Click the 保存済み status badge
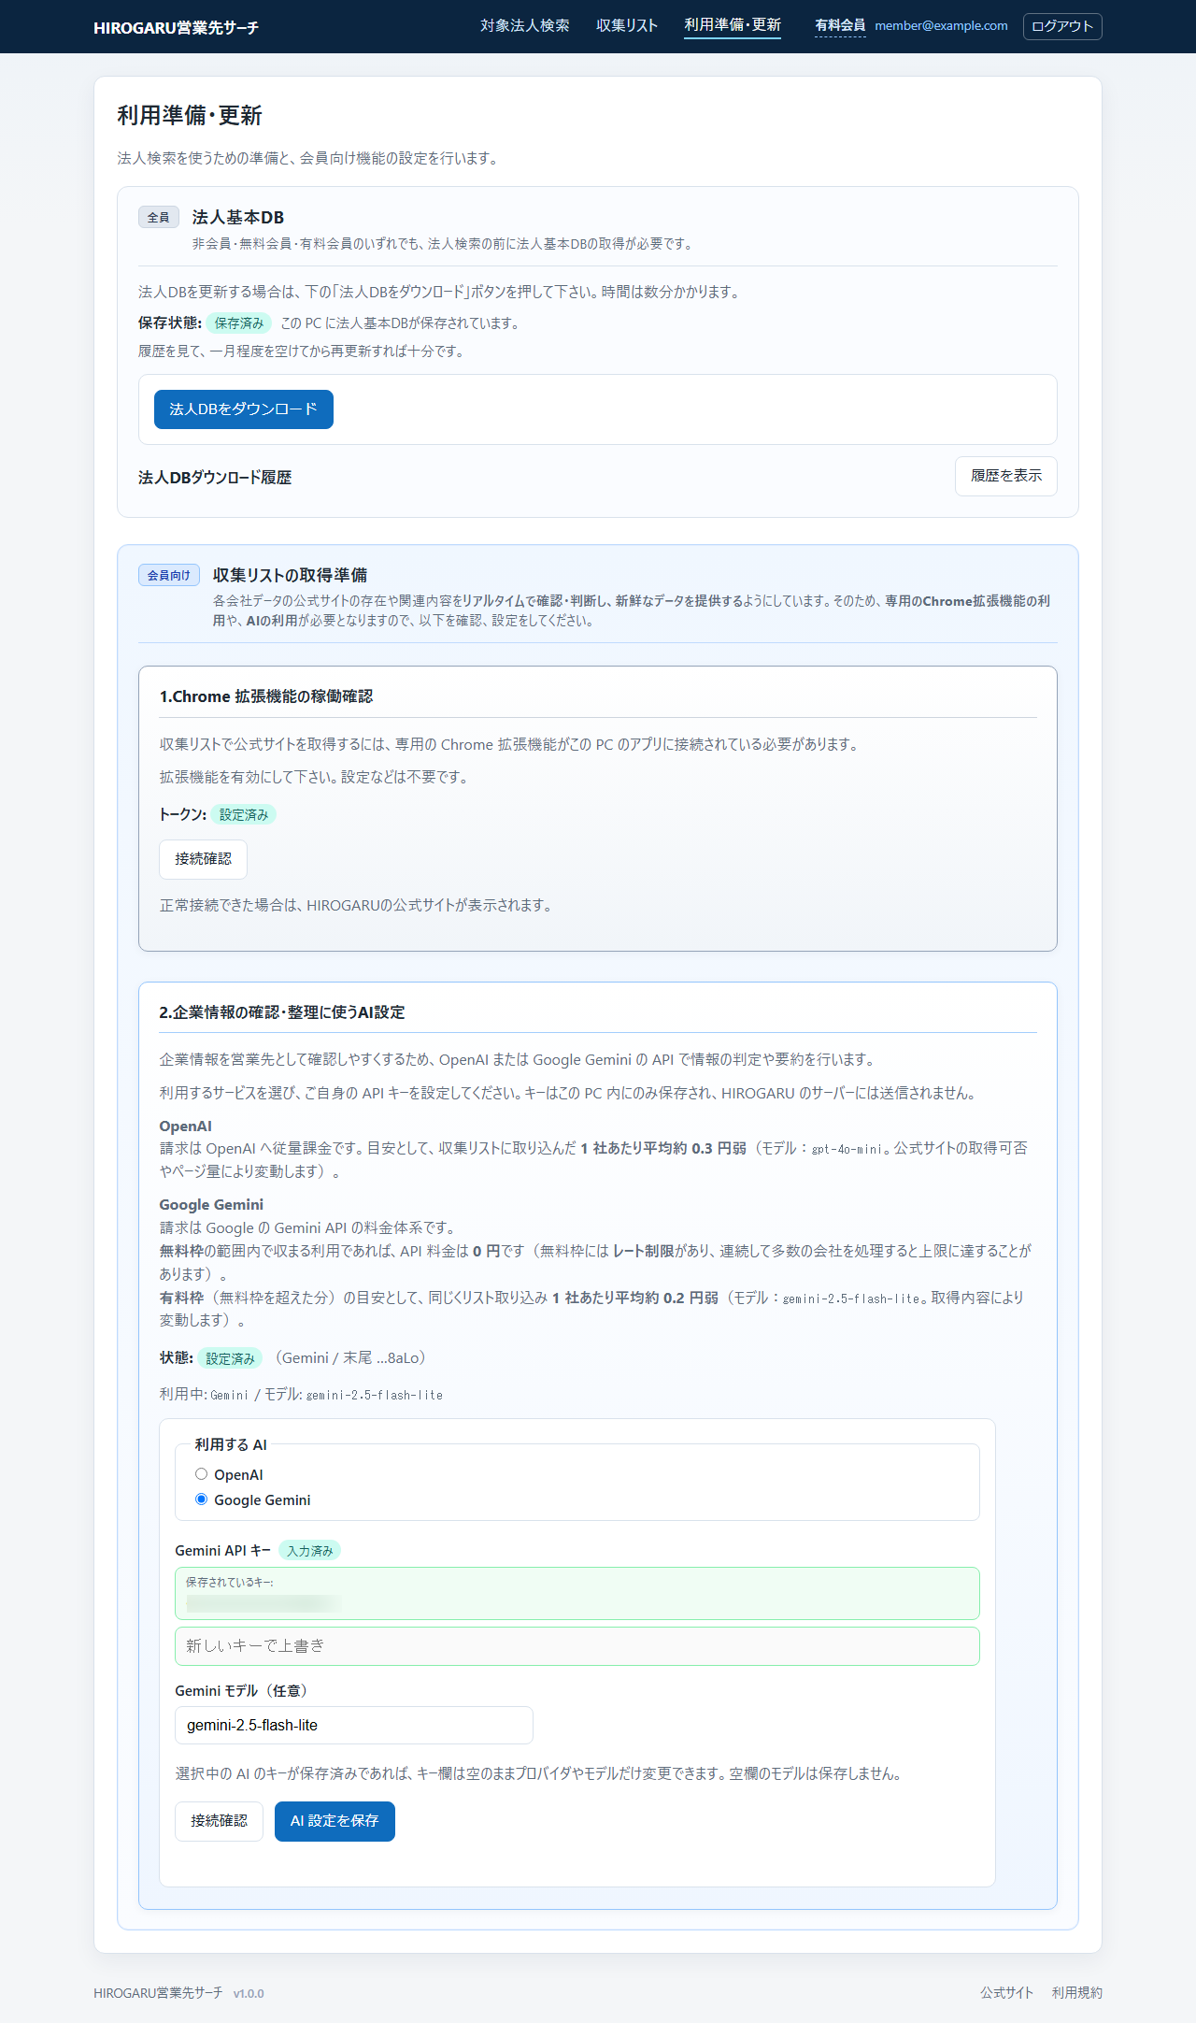The image size is (1196, 2023). point(239,323)
